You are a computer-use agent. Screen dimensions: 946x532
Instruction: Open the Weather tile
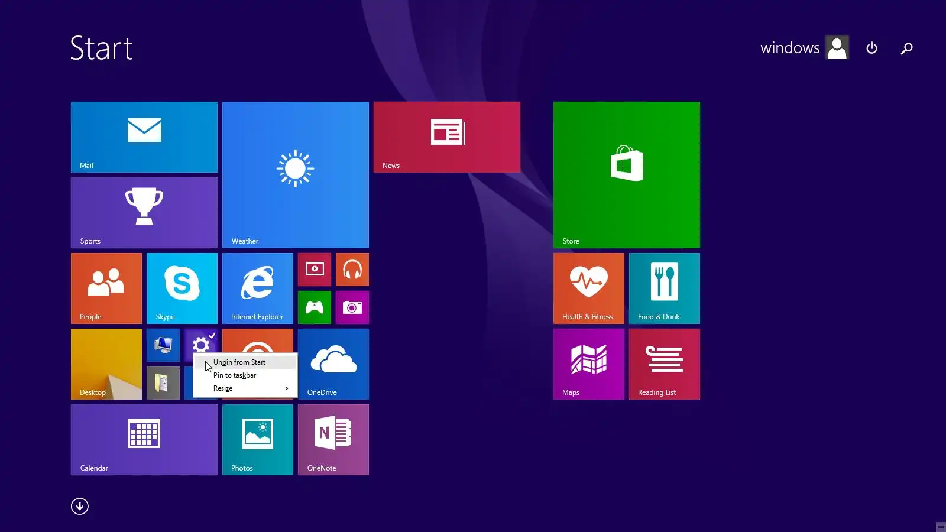pos(296,175)
